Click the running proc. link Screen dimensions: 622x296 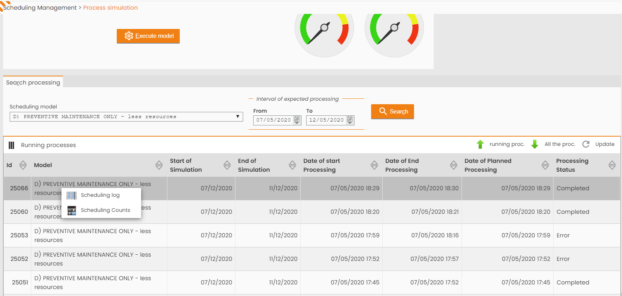(x=507, y=144)
